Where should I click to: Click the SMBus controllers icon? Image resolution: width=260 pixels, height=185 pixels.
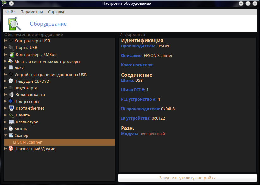(x=11, y=54)
